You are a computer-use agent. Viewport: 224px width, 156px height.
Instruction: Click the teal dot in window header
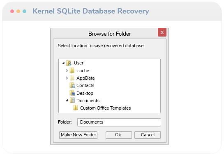pyautogui.click(x=24, y=11)
